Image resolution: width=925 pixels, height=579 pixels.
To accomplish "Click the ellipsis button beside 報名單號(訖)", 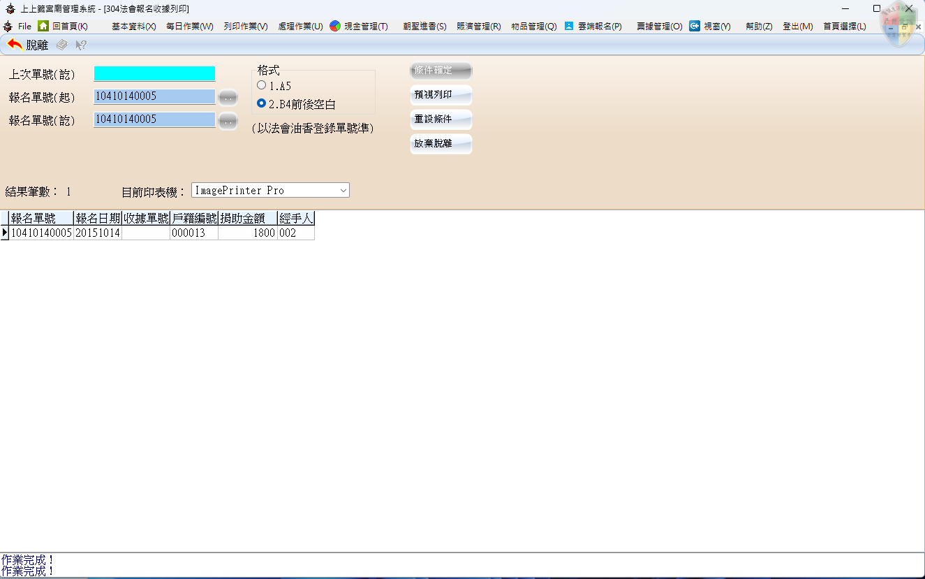I will [x=228, y=121].
